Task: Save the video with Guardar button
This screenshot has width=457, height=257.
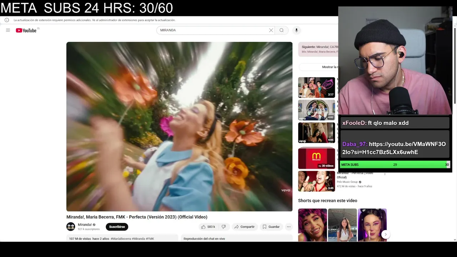Action: click(x=271, y=227)
